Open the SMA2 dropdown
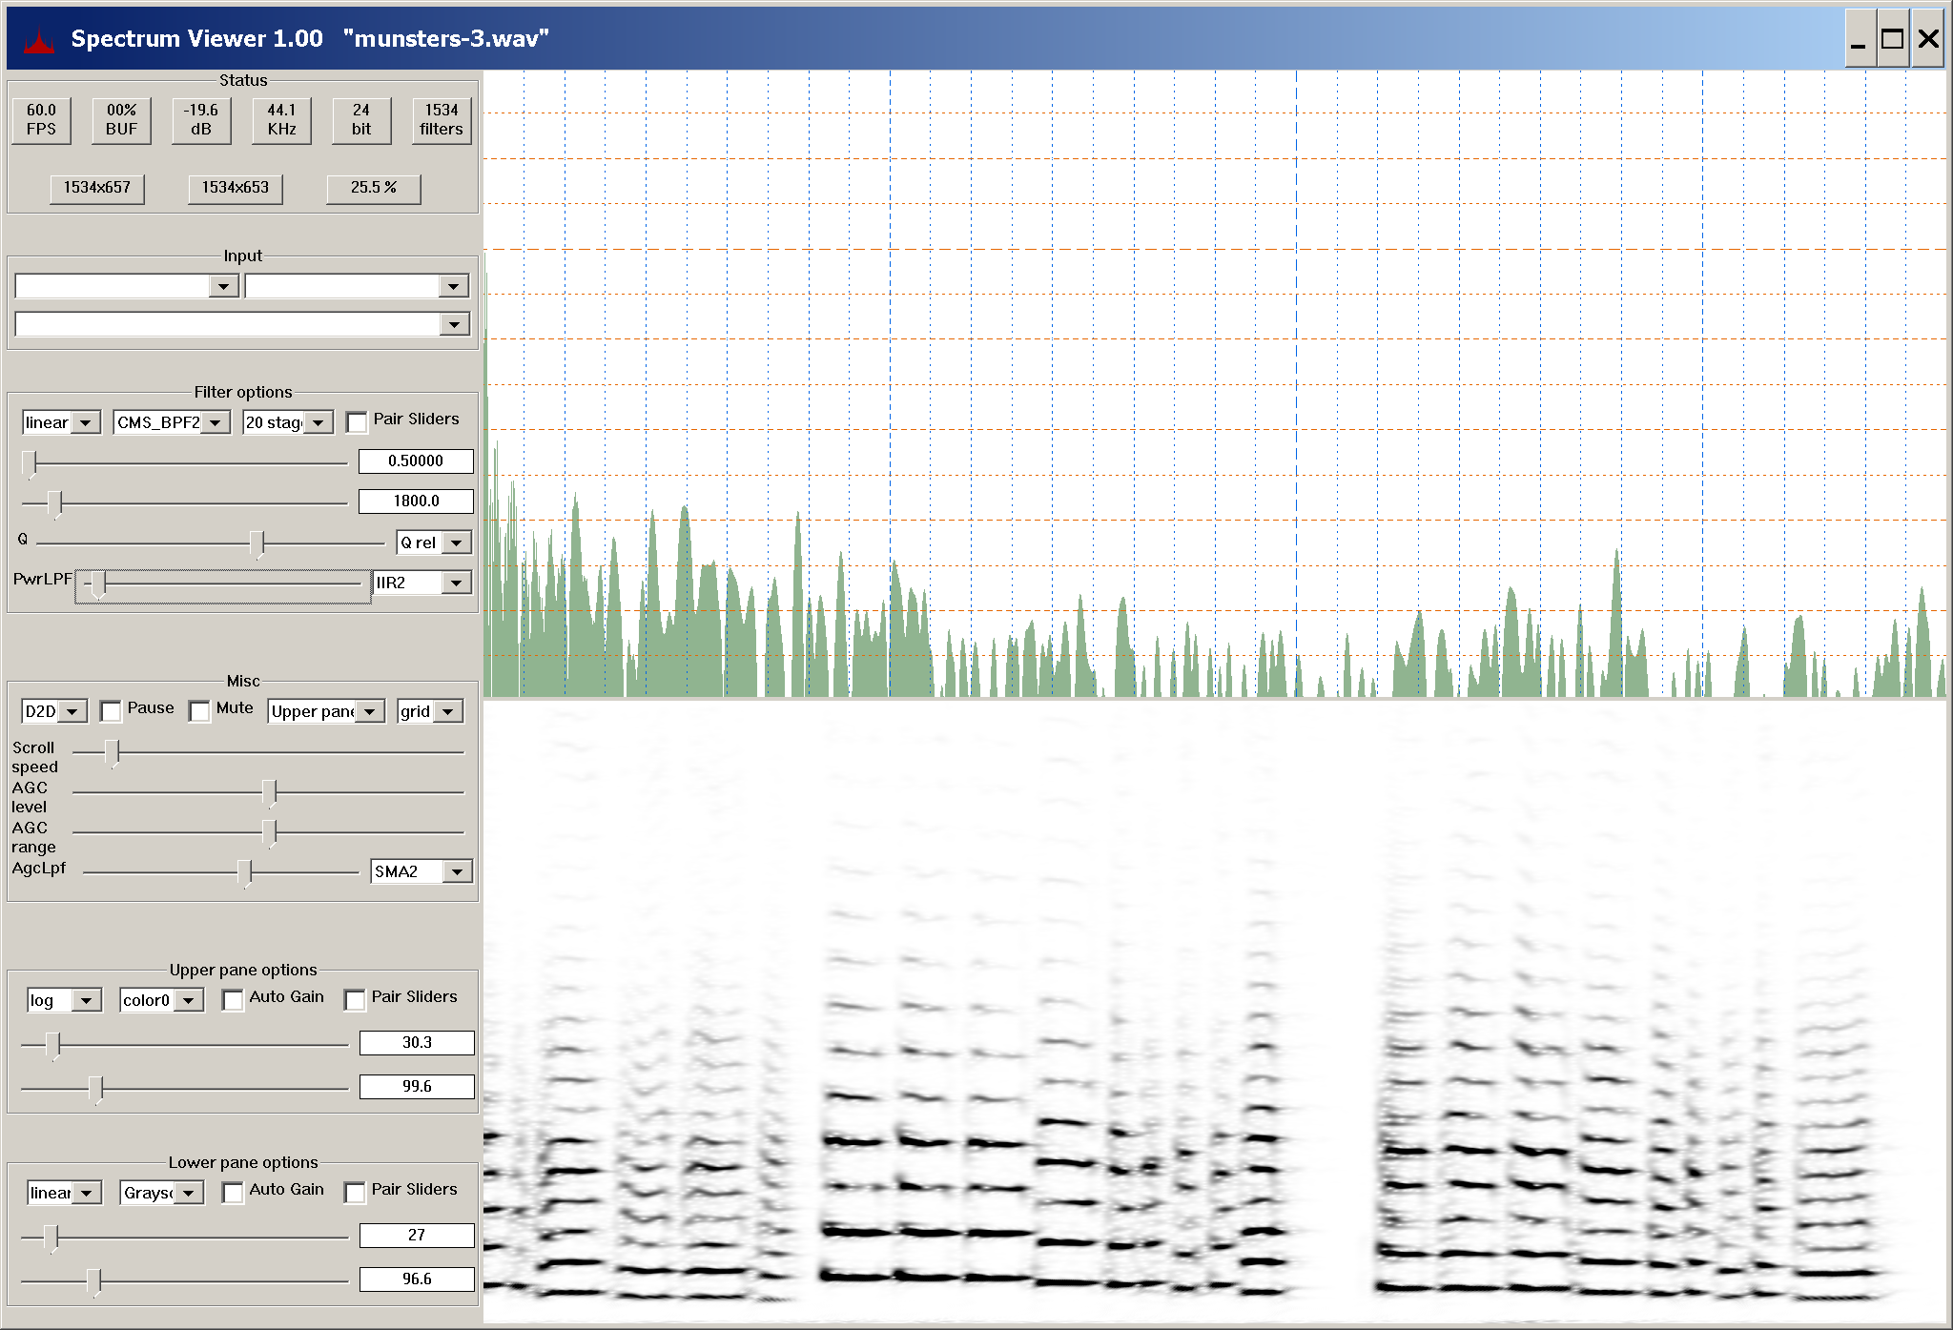 point(421,871)
